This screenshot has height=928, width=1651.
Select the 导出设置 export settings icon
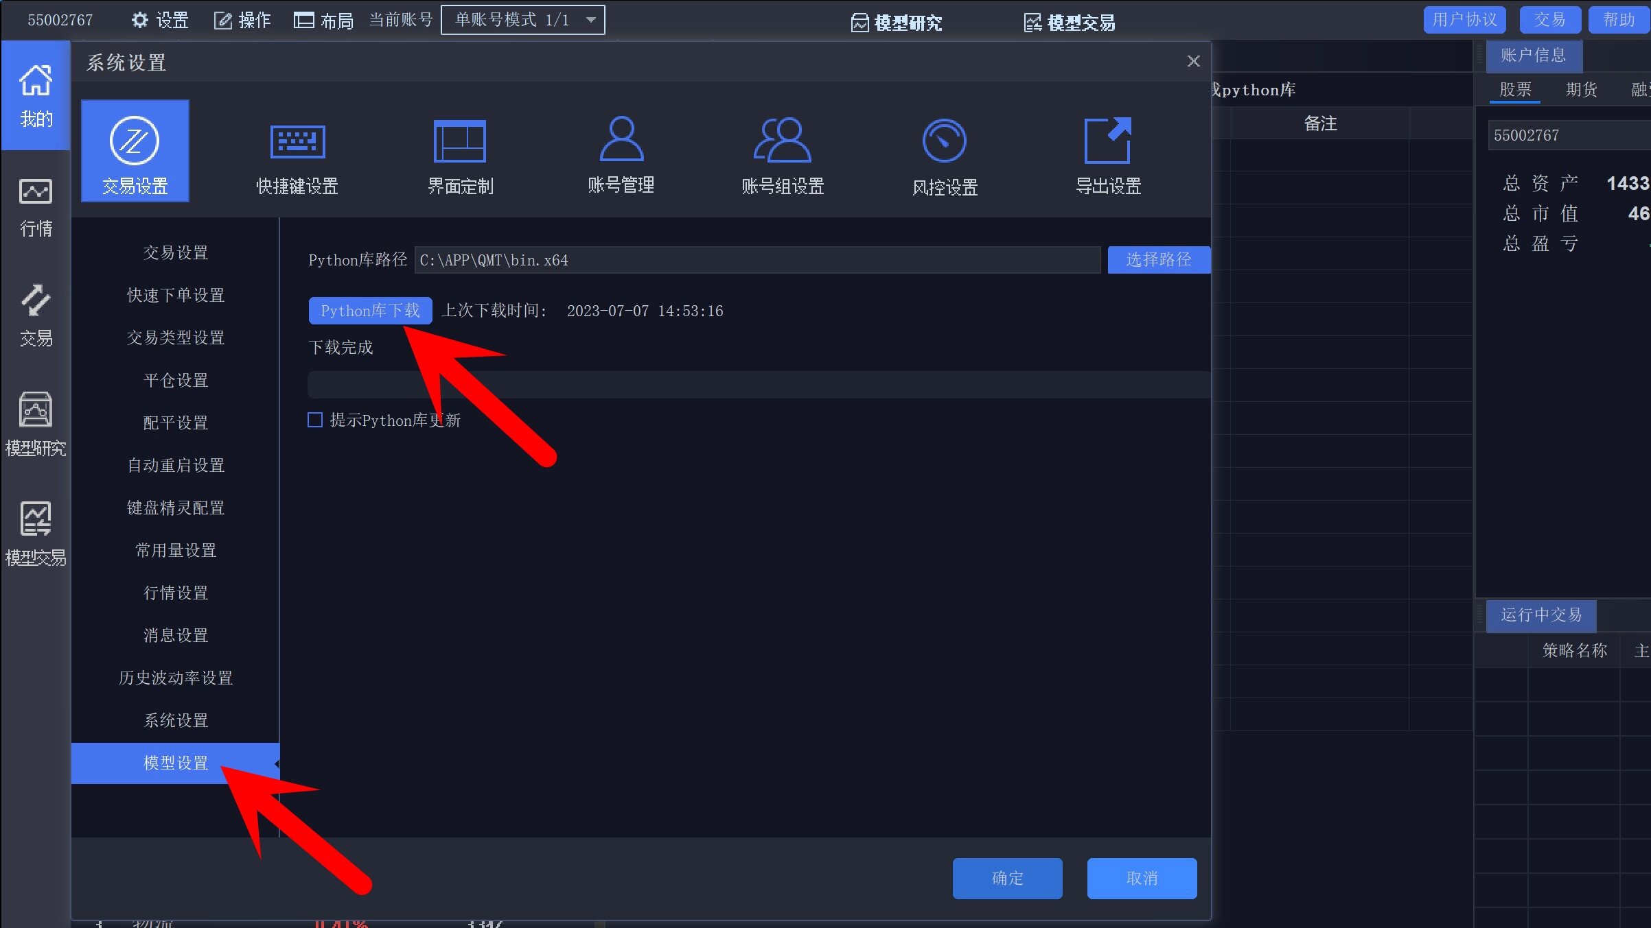(x=1107, y=154)
